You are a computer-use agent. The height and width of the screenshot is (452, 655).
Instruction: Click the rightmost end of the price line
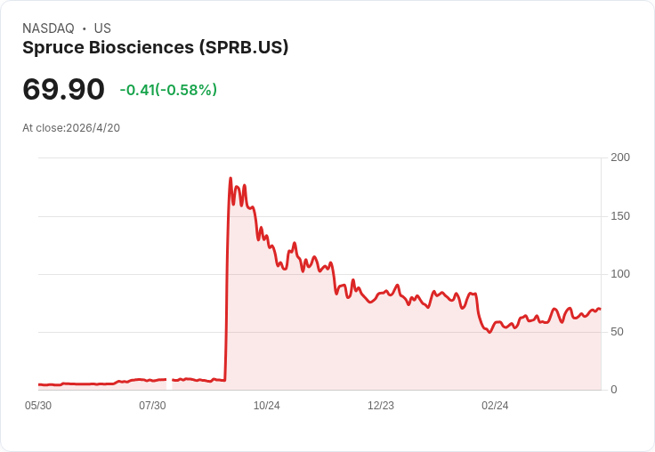pyautogui.click(x=600, y=310)
